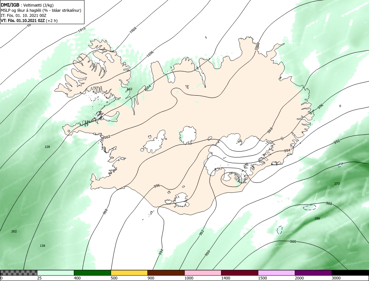Click the 1002 isobar label on the west coast
The width and height of the screenshot is (369, 281).
(106, 137)
